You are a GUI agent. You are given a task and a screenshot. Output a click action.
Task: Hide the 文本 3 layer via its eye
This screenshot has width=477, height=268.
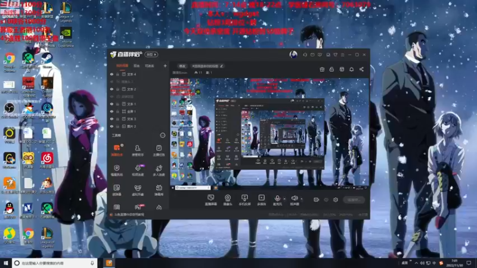click(111, 119)
